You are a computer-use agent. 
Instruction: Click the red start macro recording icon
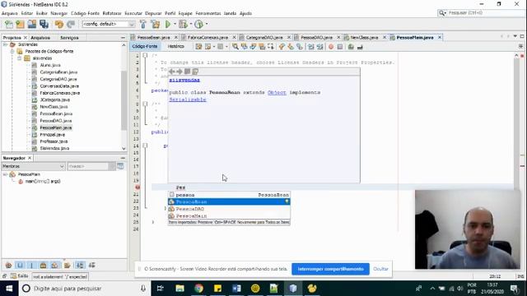(x=331, y=47)
